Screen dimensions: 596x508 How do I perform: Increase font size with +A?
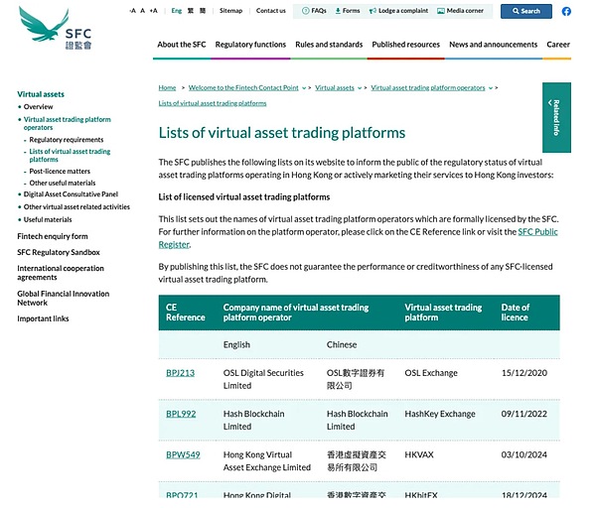(153, 11)
